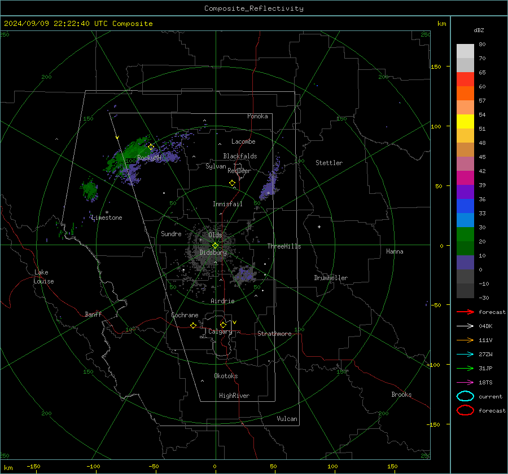Click the Okotoks label
The width and height of the screenshot is (508, 474).
tap(226, 376)
